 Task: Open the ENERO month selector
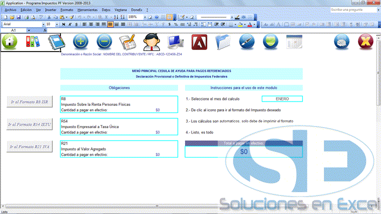tap(282, 99)
